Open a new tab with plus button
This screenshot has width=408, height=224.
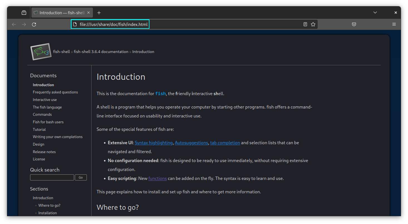[99, 13]
